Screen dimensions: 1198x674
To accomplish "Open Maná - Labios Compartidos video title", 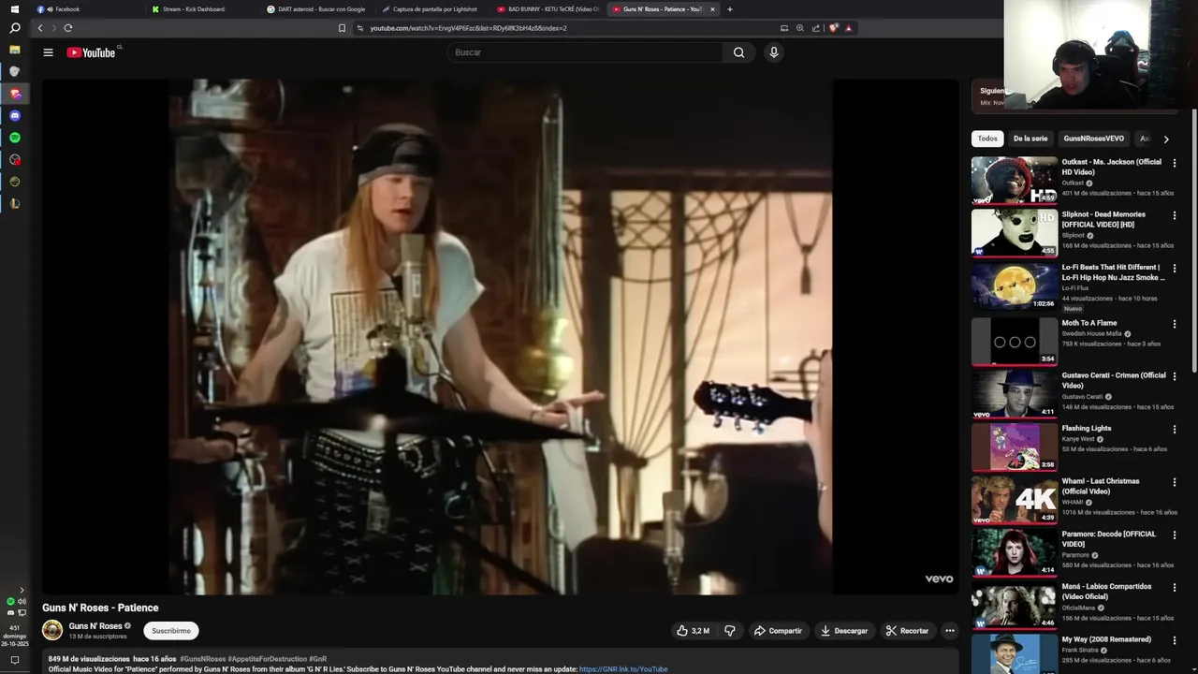I will (1106, 592).
